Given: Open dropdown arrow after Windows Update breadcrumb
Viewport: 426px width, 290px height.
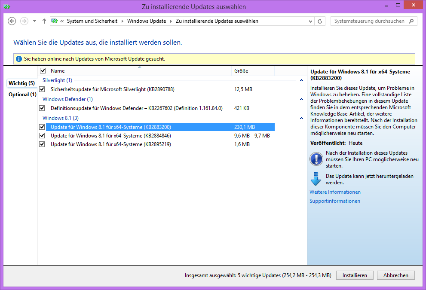Looking at the screenshot, I should coord(171,21).
